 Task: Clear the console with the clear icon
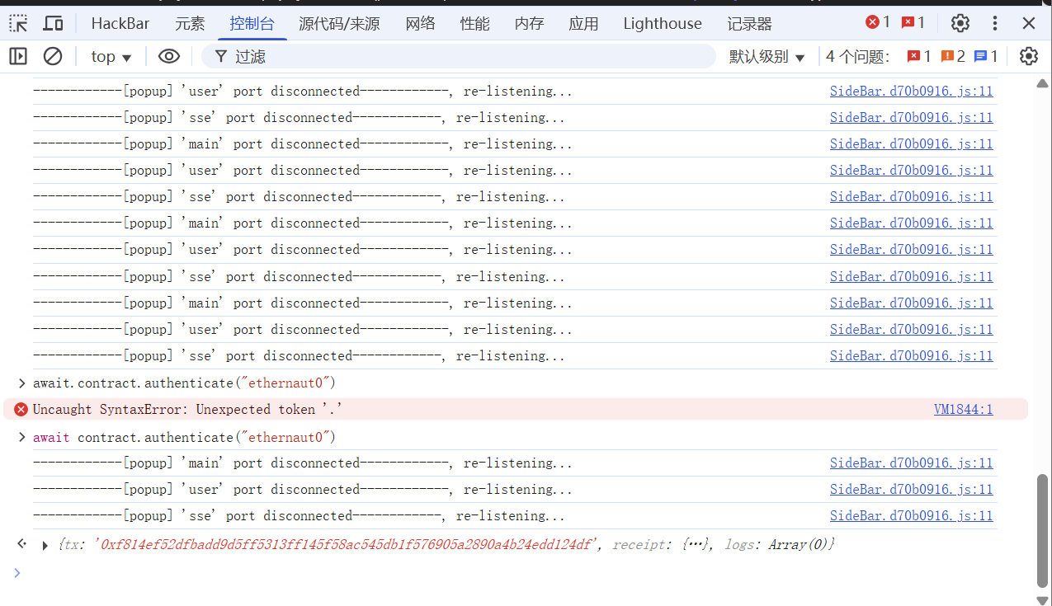click(53, 56)
